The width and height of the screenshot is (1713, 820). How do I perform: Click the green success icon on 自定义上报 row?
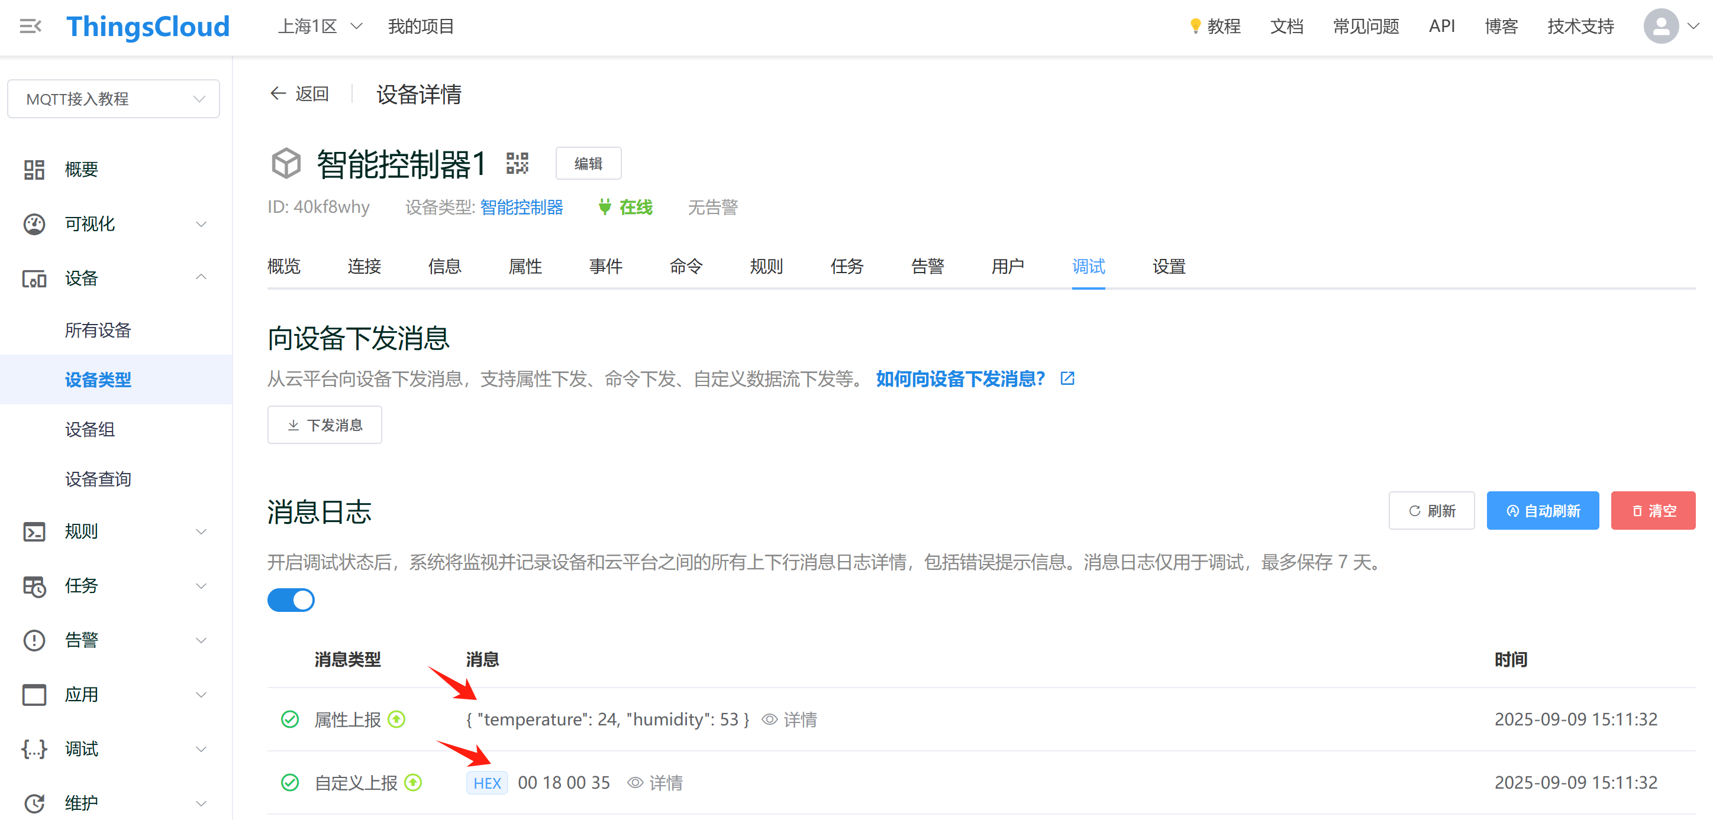(290, 783)
